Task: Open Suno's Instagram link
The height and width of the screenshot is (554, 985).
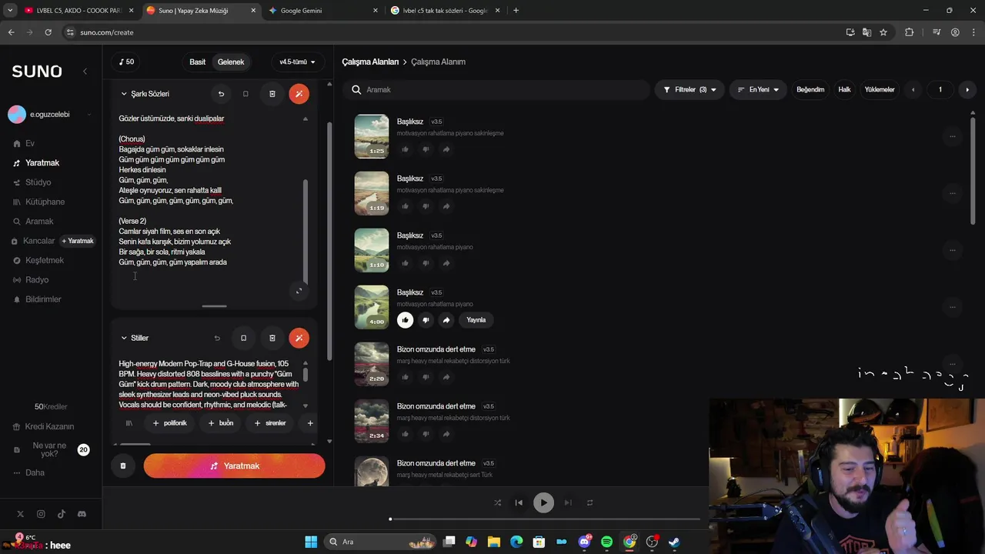Action: [x=41, y=514]
